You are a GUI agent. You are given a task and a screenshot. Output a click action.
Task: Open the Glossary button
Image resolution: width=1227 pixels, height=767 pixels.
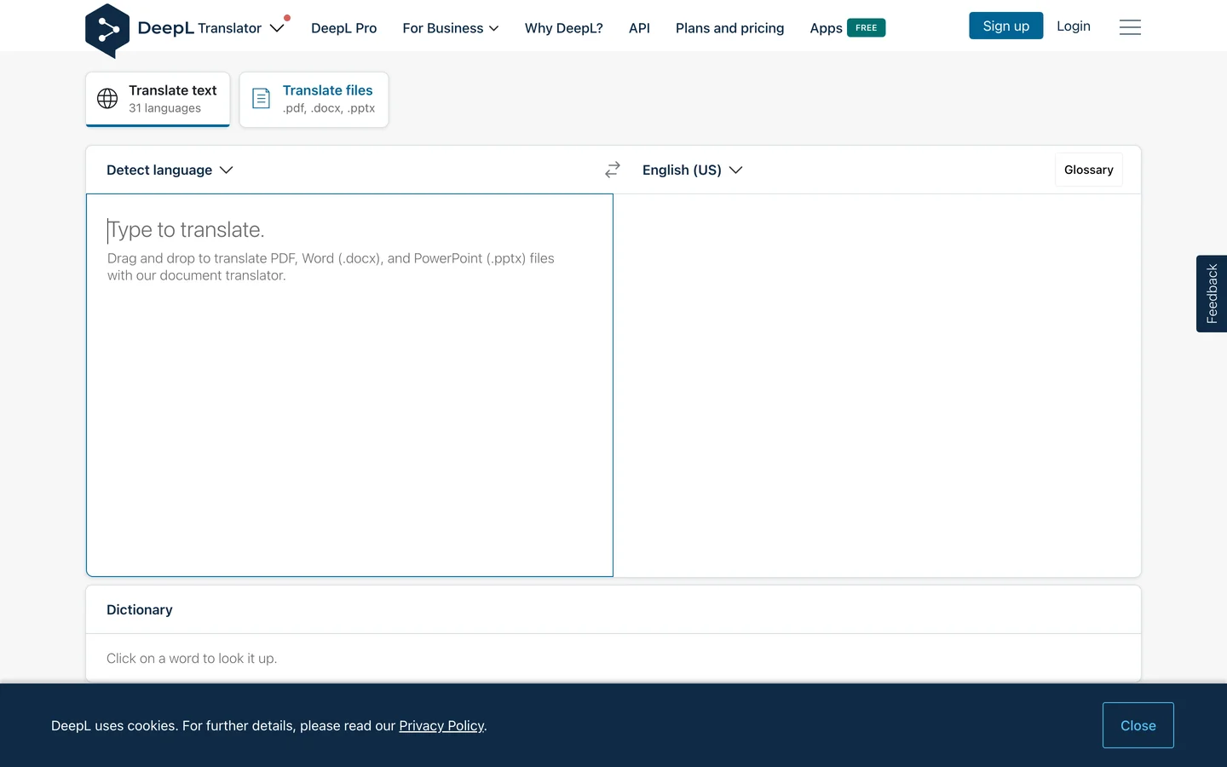click(1089, 170)
